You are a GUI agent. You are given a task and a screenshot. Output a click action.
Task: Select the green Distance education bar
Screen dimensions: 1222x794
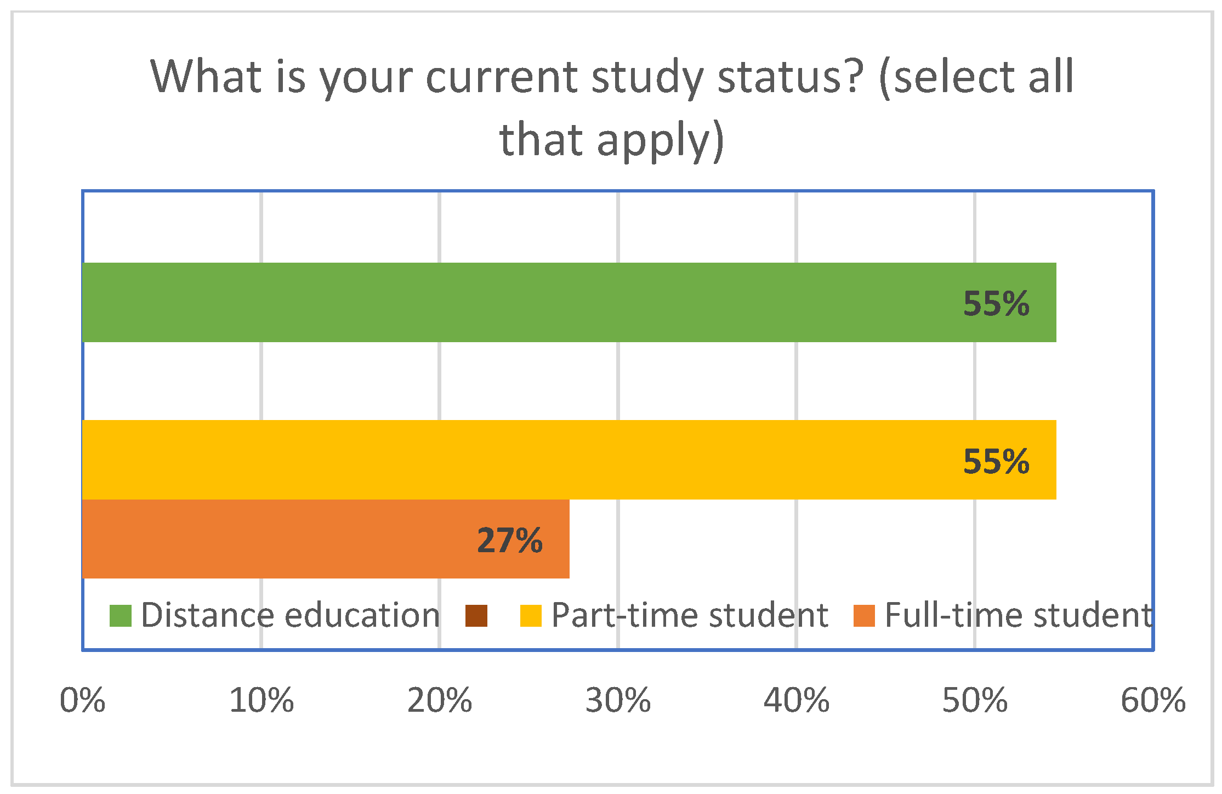point(493,302)
